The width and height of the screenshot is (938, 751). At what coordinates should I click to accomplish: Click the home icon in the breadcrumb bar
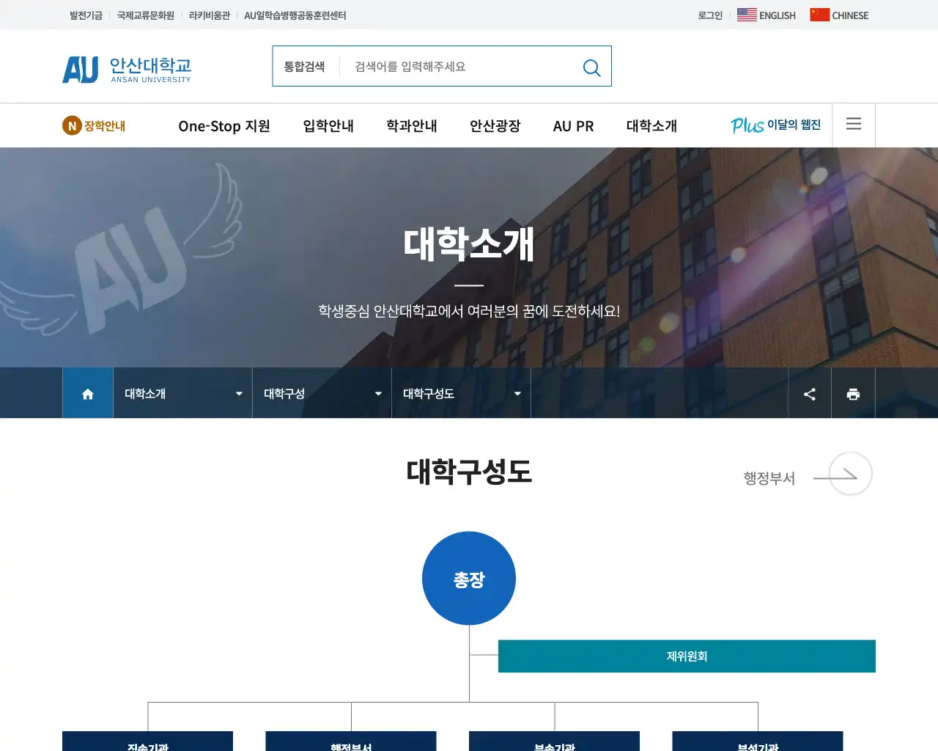pyautogui.click(x=87, y=393)
